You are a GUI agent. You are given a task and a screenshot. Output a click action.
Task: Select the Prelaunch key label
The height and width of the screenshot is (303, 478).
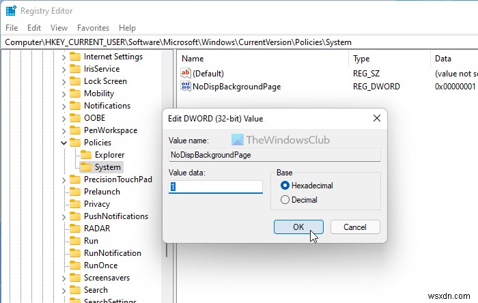(x=102, y=192)
